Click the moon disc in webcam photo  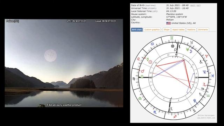pyautogui.click(x=50, y=56)
